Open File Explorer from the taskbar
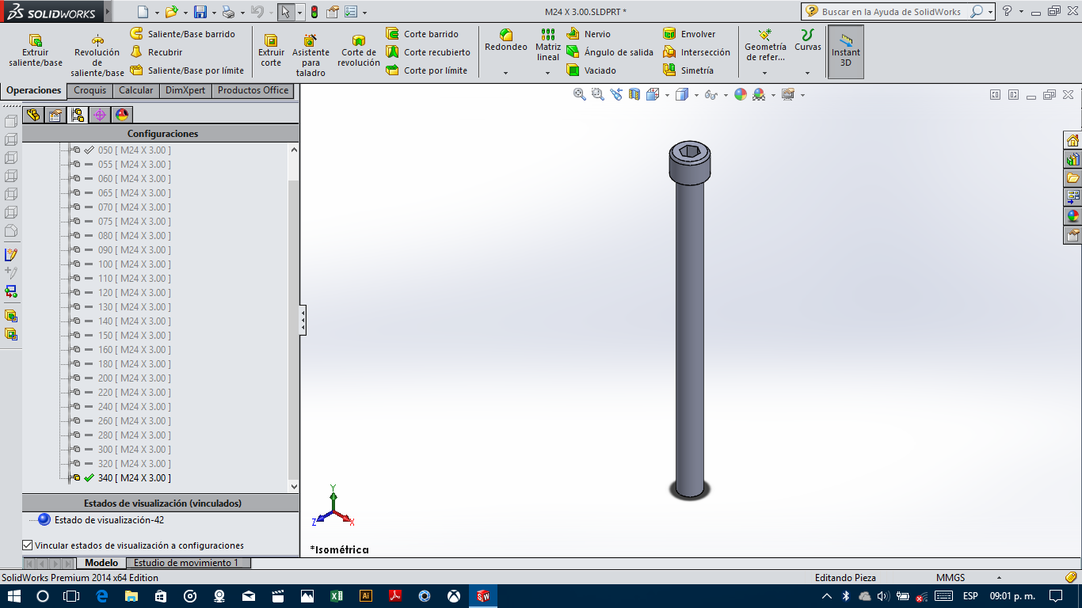The height and width of the screenshot is (608, 1082). tap(131, 596)
